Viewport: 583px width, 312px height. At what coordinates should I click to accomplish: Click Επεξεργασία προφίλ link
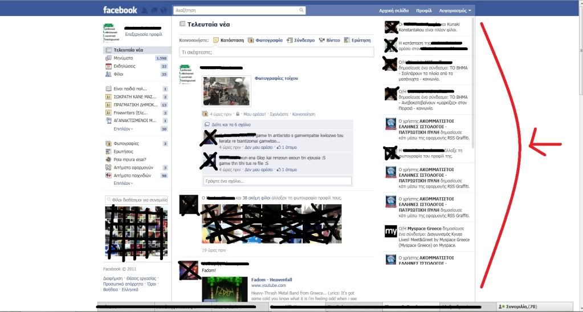(144, 34)
